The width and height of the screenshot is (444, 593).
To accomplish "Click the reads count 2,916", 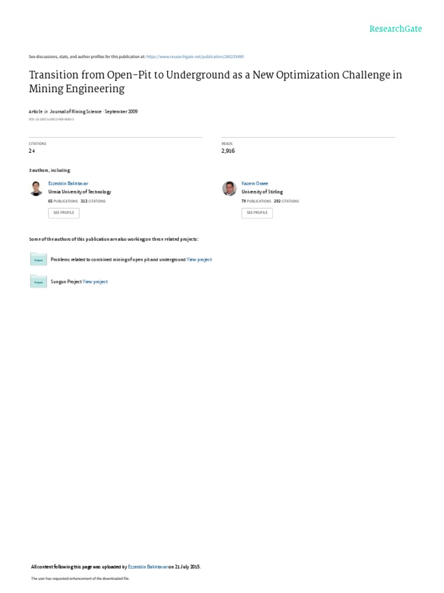I will point(228,151).
